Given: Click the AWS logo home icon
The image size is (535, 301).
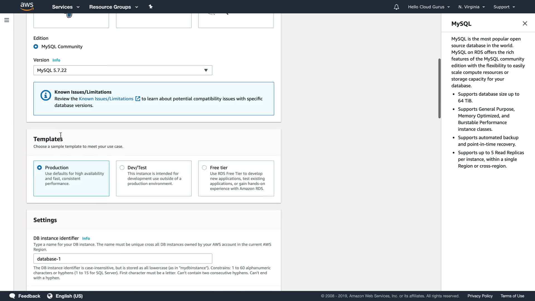Looking at the screenshot, I should click(27, 6).
